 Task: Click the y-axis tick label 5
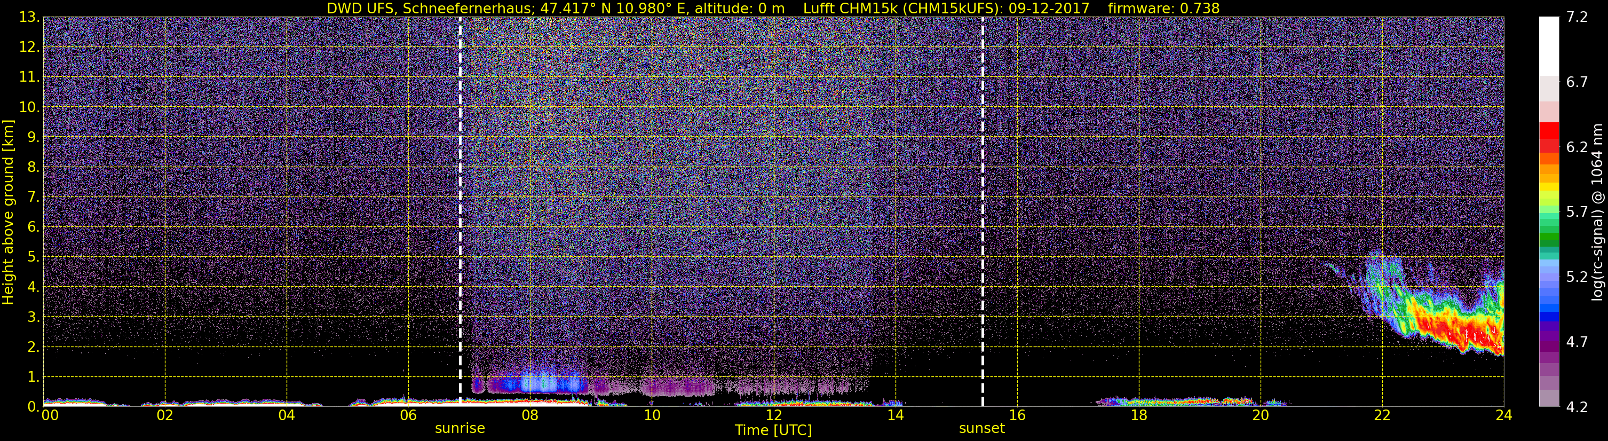point(33,257)
